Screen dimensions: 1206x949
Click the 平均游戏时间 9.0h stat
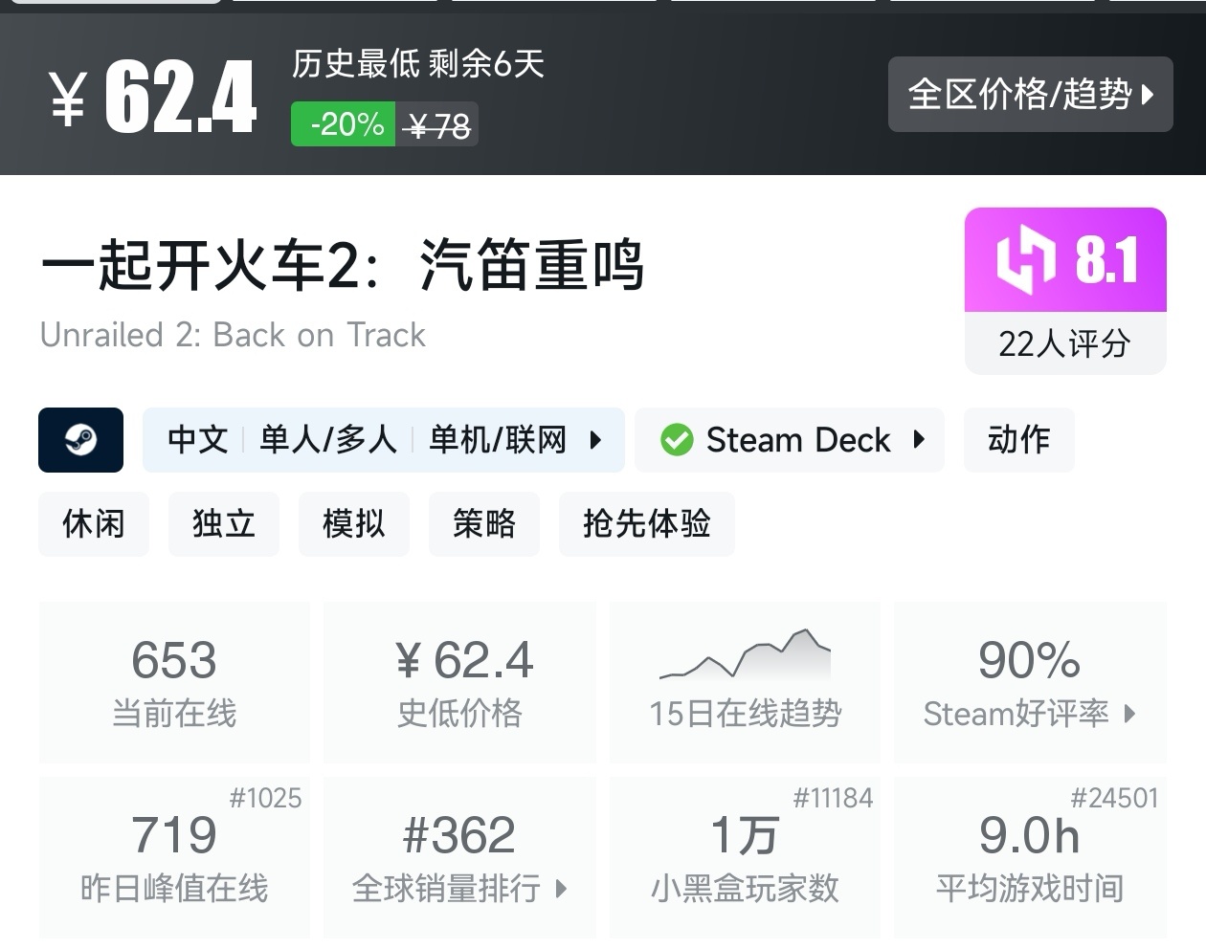(1030, 857)
